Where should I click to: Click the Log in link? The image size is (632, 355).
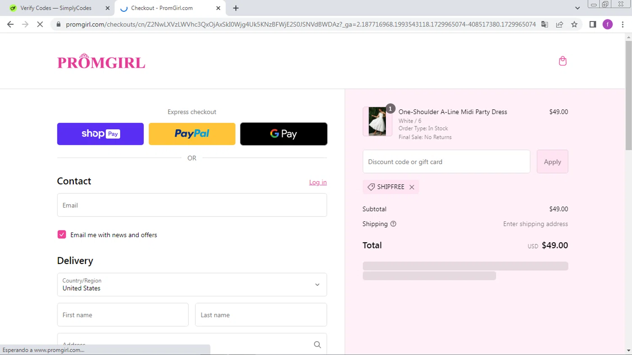coord(318,182)
